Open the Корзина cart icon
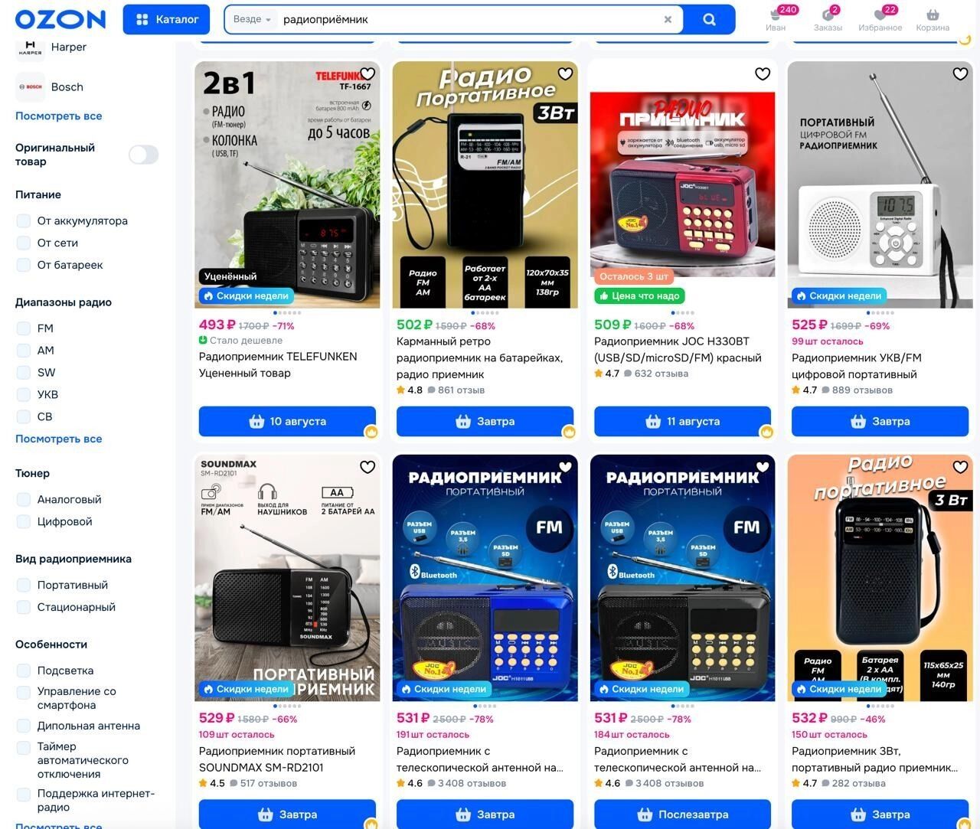 tap(932, 19)
